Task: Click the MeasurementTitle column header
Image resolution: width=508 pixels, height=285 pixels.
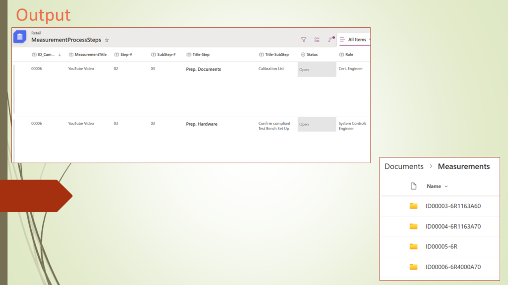Action: click(88, 54)
